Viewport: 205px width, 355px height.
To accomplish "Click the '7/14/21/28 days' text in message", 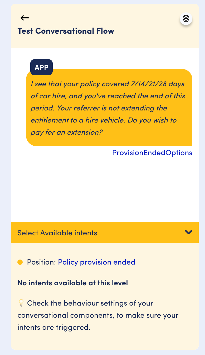I will coord(157,84).
